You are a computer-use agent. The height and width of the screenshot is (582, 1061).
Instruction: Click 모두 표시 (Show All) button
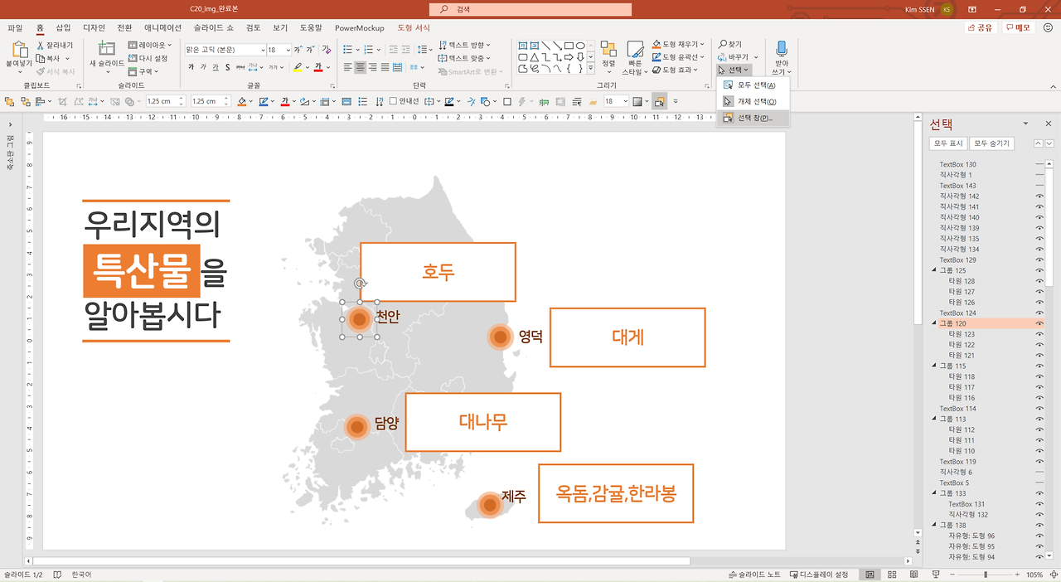pyautogui.click(x=948, y=143)
